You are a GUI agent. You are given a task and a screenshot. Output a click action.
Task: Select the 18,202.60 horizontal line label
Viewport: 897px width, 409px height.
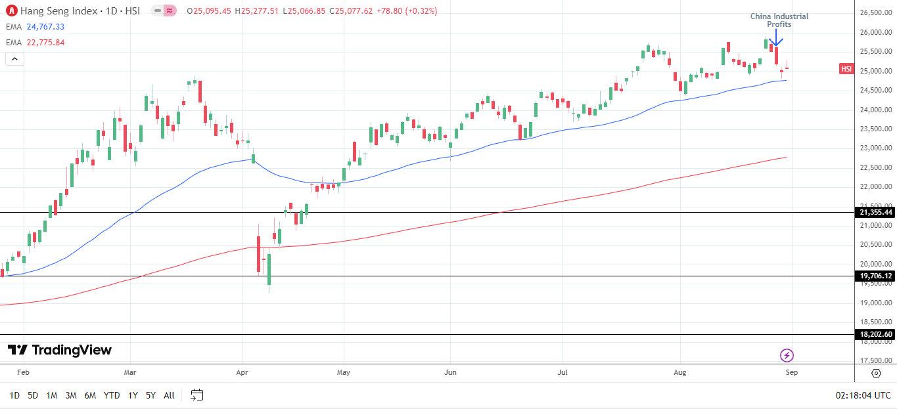coord(876,334)
